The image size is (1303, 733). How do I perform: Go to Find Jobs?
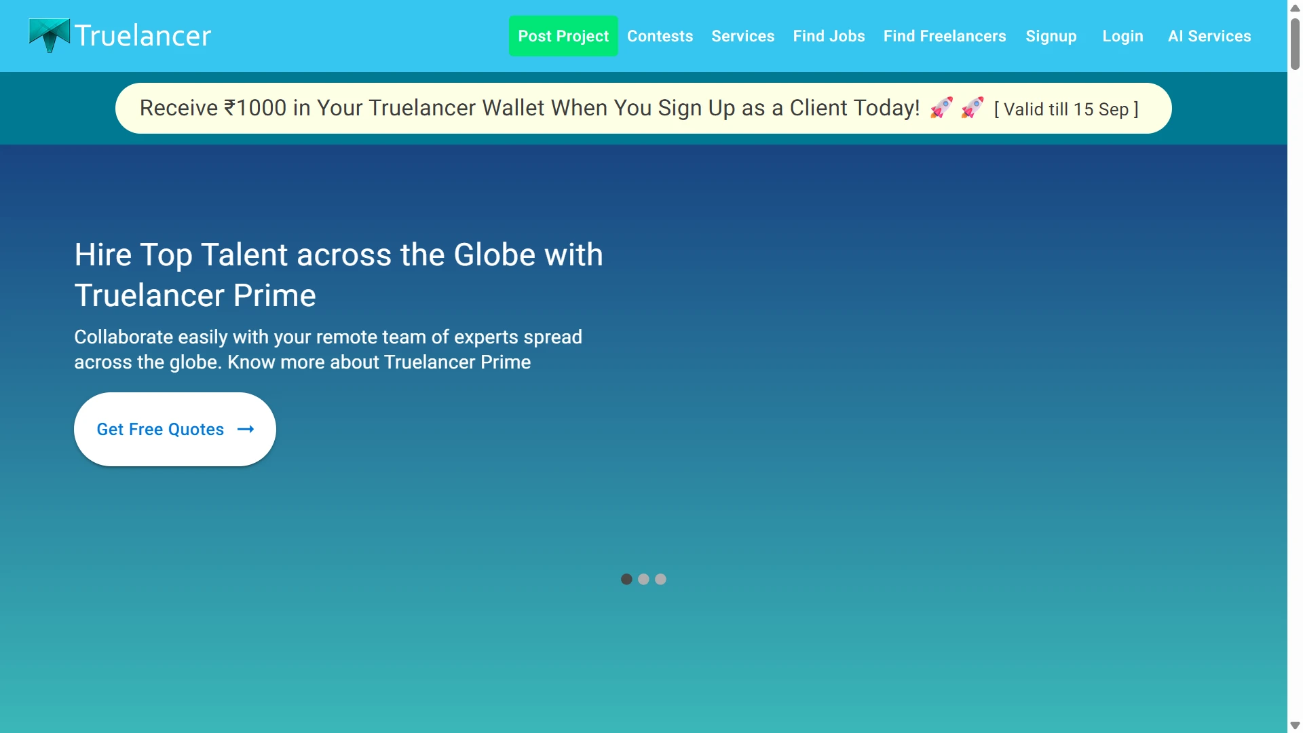point(829,36)
